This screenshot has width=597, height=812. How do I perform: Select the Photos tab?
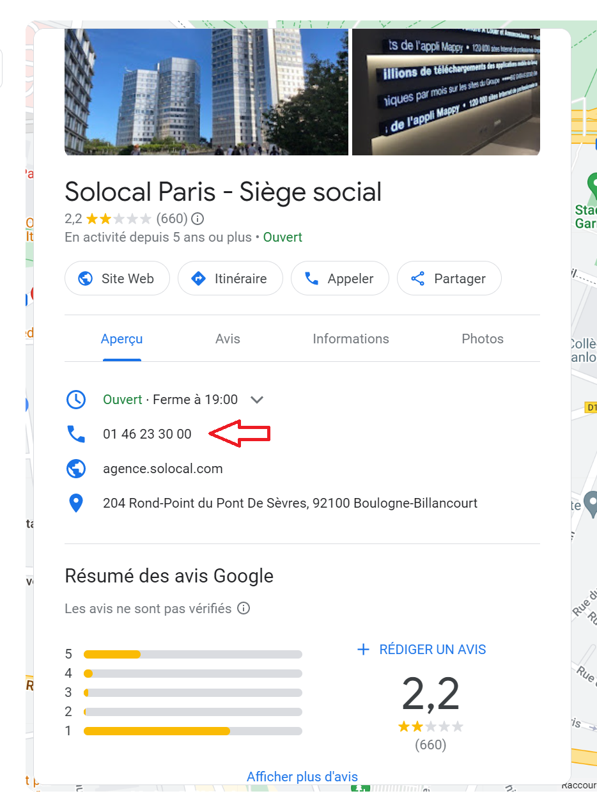[482, 339]
